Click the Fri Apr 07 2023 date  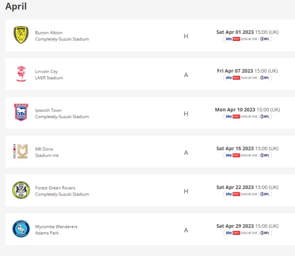tap(235, 71)
